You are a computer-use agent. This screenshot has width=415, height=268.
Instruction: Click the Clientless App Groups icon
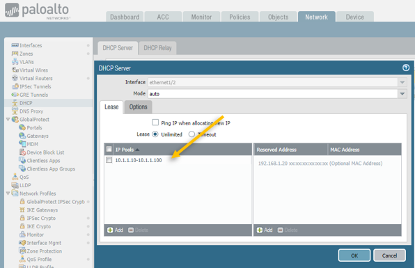click(x=22, y=168)
